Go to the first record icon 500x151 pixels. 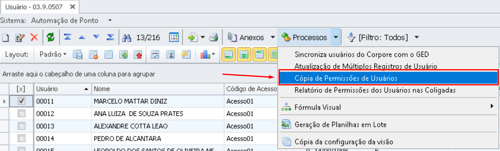point(68,38)
